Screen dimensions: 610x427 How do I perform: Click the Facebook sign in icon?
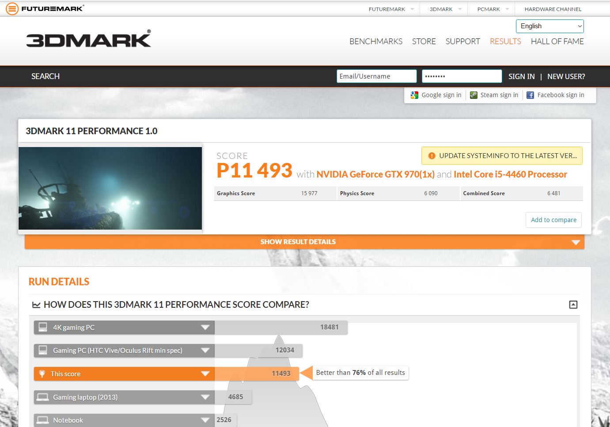point(530,95)
